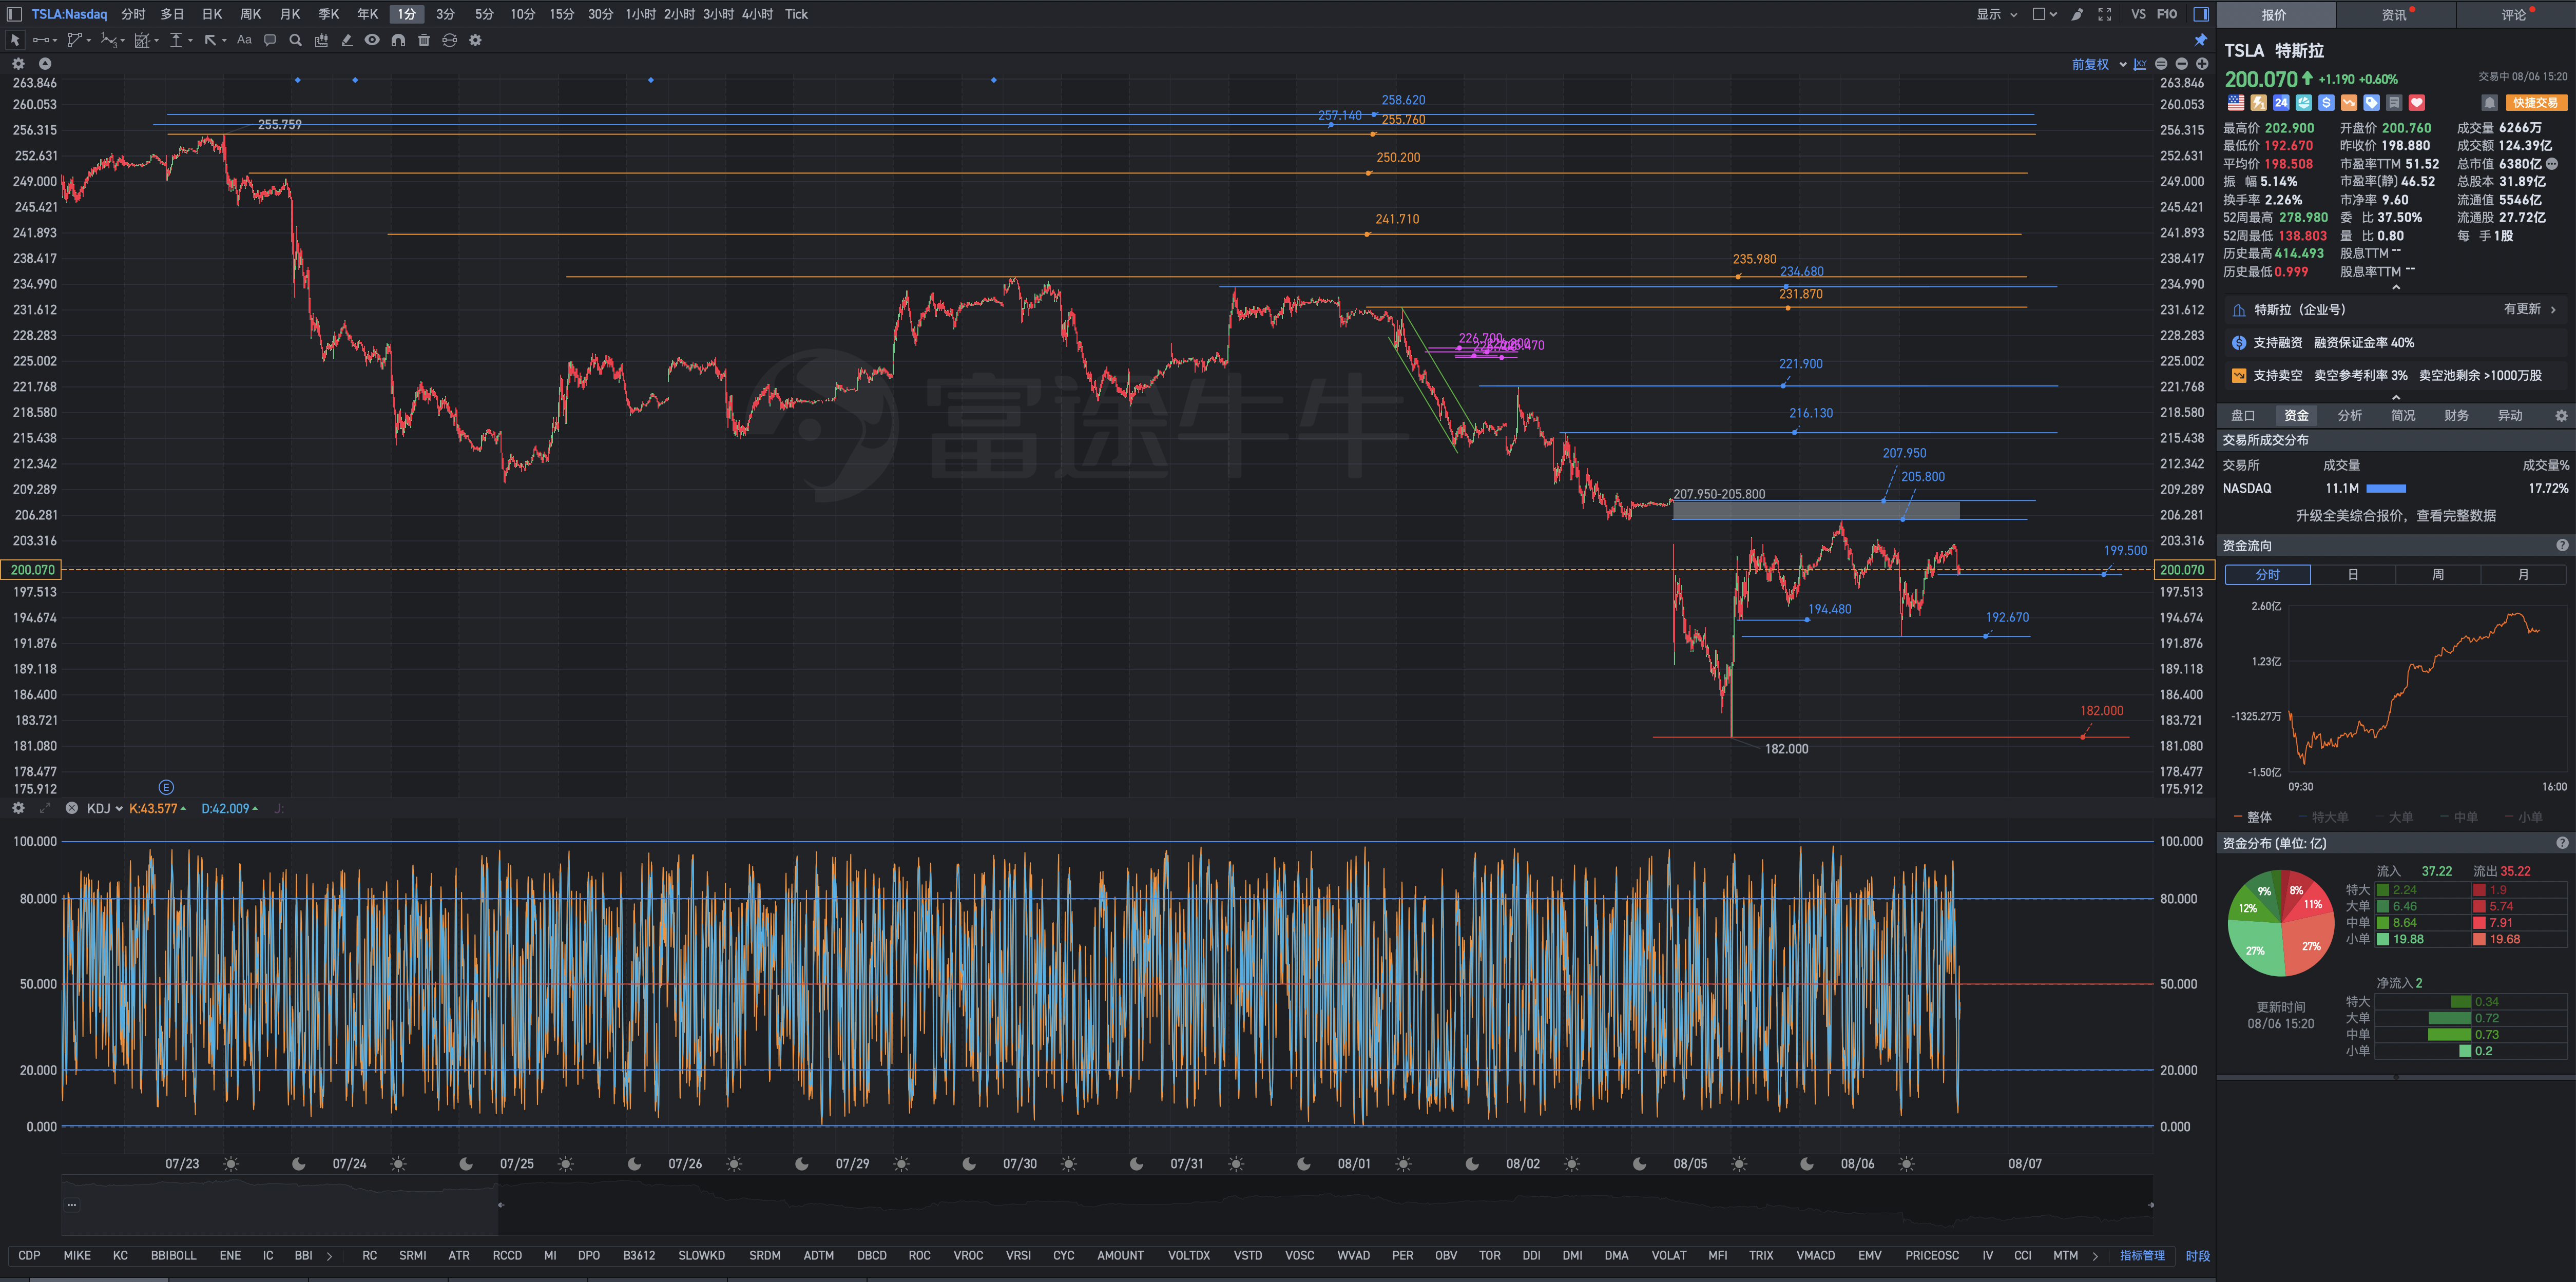Click the paintbrush theme icon

pos(2077,14)
